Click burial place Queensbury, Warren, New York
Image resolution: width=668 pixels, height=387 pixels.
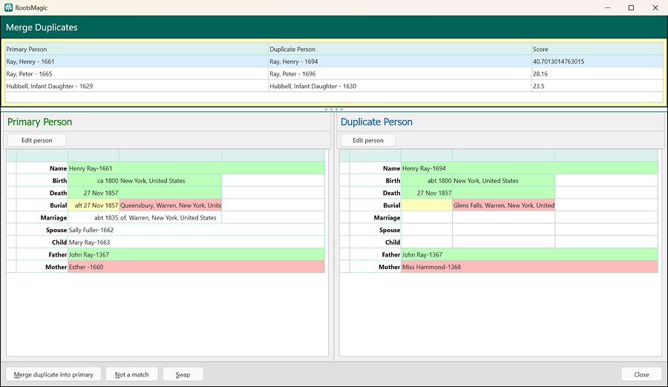click(171, 205)
